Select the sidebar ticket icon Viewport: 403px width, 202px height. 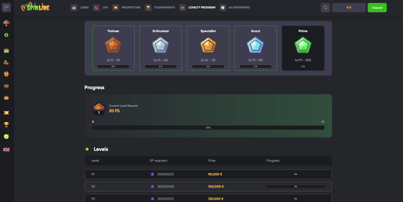tap(6, 113)
